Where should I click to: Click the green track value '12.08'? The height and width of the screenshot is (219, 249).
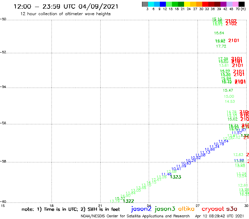pos(172,171)
